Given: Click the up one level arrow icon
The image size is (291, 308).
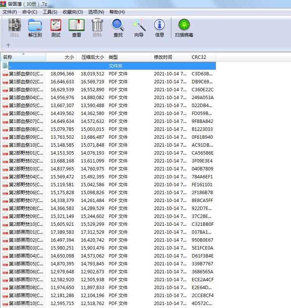Looking at the screenshot, I should [x=8, y=46].
